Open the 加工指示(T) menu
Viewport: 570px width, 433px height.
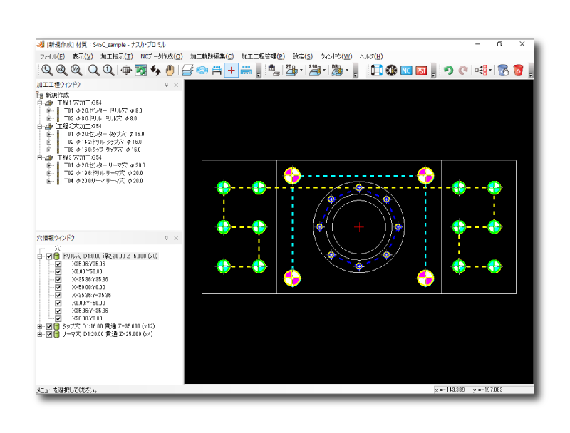117,56
